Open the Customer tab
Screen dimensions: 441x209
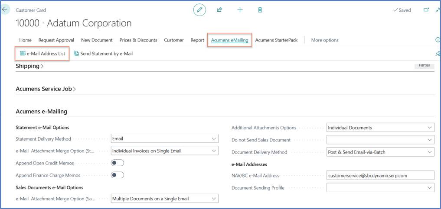tap(174, 40)
